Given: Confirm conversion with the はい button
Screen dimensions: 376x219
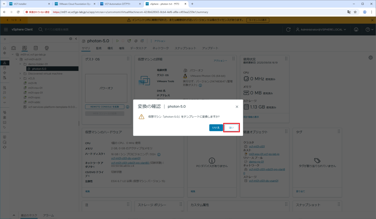Looking at the screenshot, I should coord(232,128).
